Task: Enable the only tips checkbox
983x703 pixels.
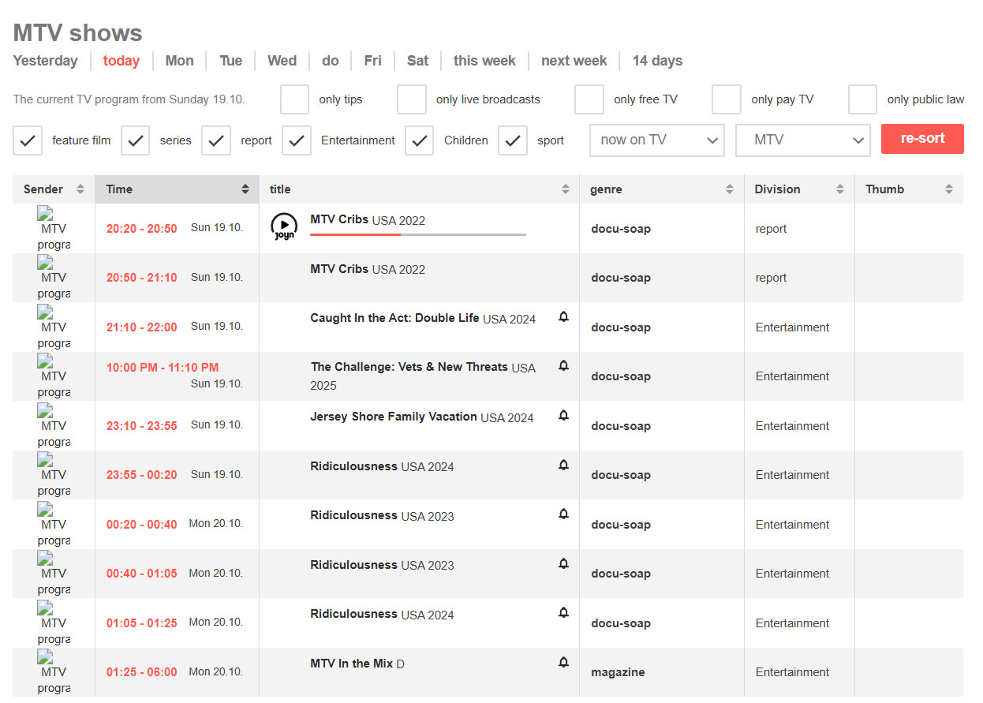Action: [x=294, y=99]
